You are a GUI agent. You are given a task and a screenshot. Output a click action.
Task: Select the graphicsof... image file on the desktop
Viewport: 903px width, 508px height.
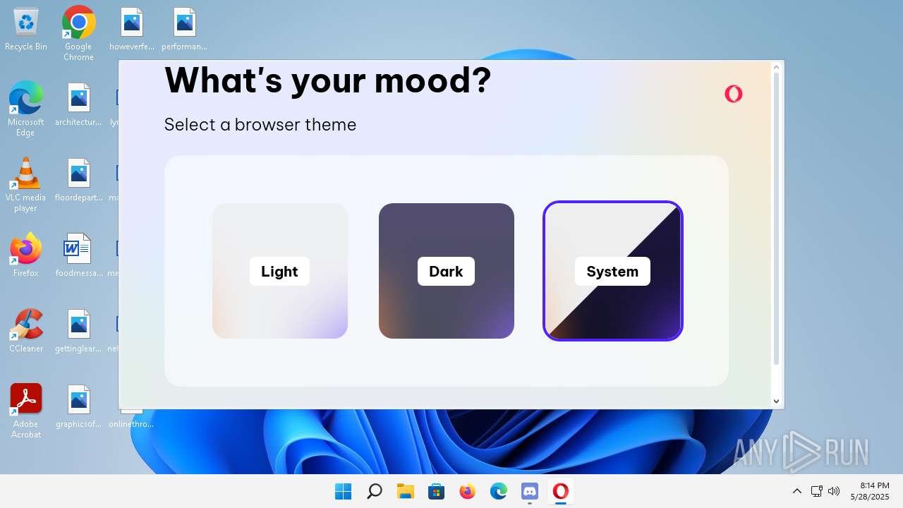78,406
